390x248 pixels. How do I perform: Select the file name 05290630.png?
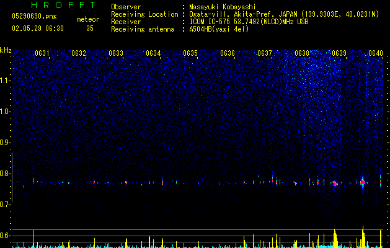[x=34, y=16]
